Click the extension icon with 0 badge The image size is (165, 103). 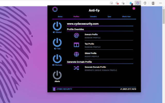131,3
